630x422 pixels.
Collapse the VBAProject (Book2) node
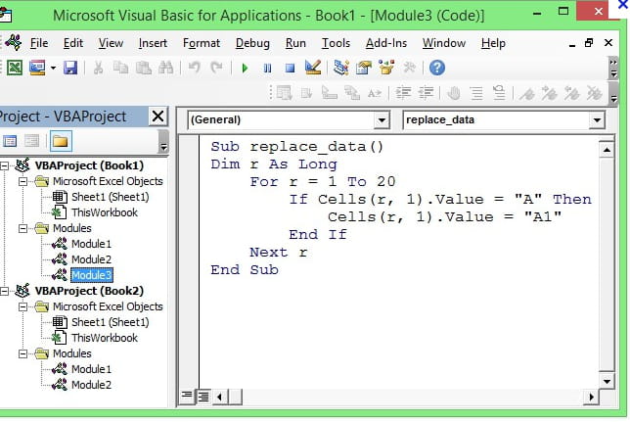point(4,291)
